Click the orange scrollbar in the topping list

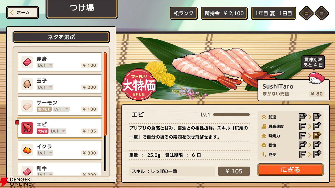pos(105,94)
